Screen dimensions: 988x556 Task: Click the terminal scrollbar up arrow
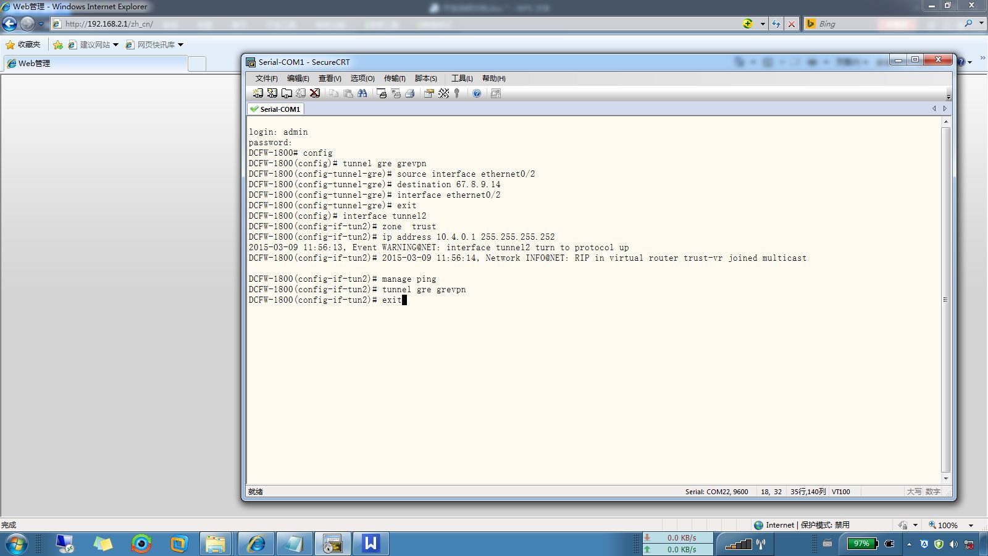[x=945, y=122]
